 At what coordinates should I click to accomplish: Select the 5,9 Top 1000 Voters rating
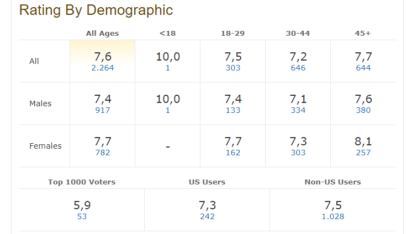[x=82, y=205]
